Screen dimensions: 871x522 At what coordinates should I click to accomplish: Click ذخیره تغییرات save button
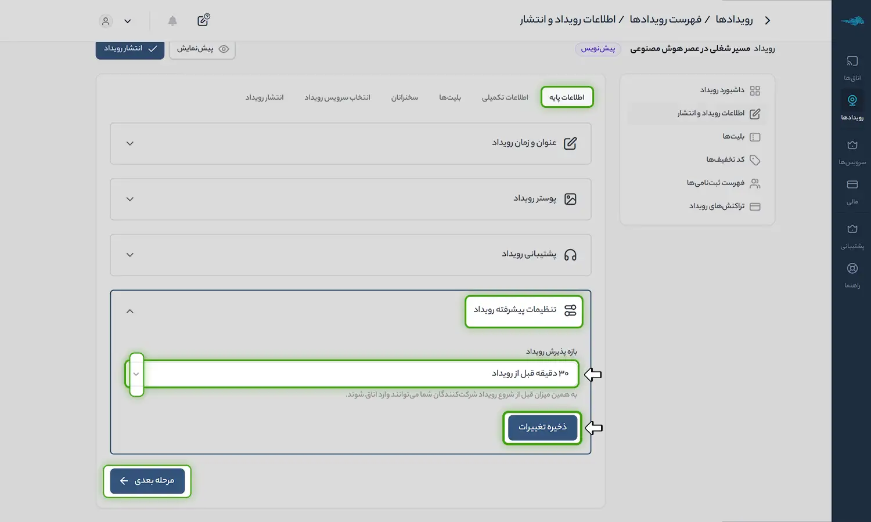coord(542,428)
